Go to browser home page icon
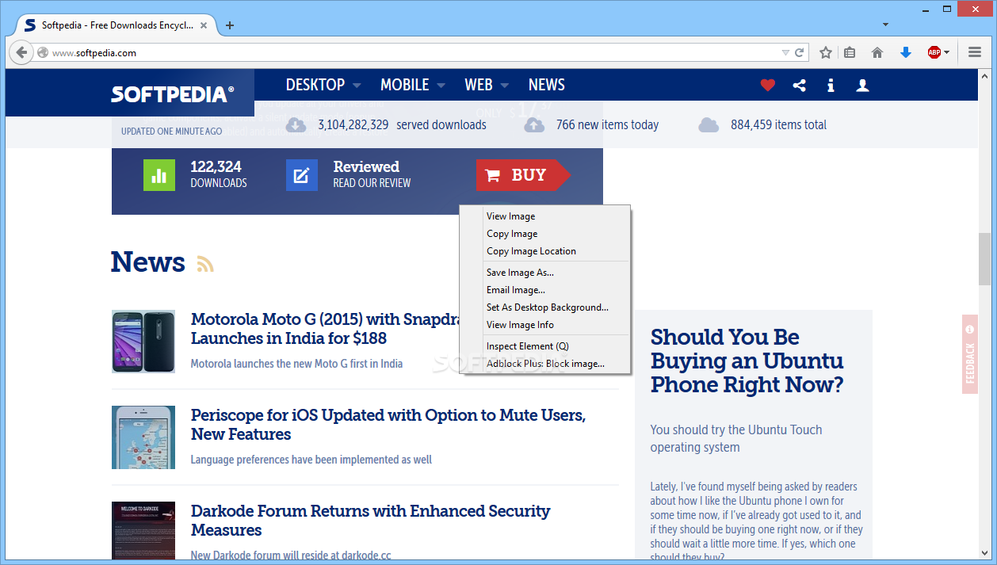This screenshot has width=997, height=565. [877, 52]
